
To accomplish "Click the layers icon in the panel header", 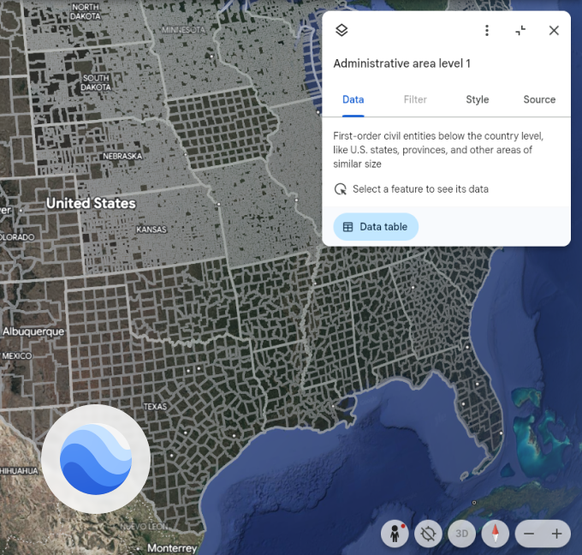I will click(341, 30).
